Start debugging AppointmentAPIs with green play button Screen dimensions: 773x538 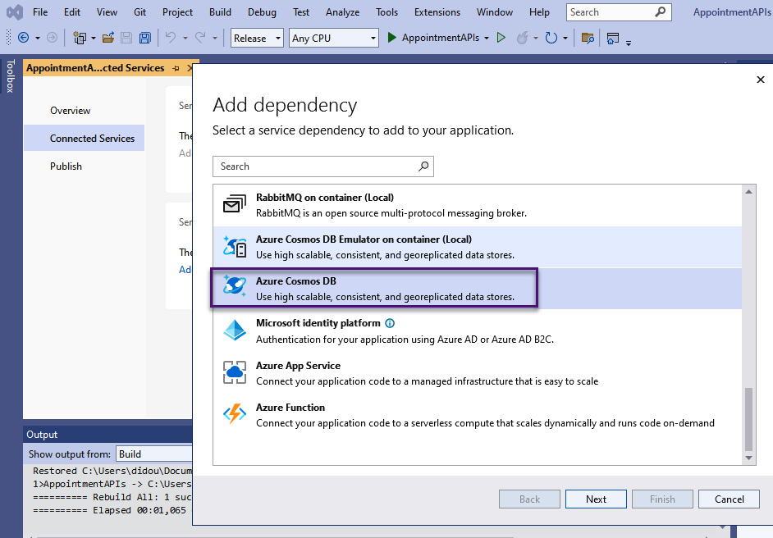[x=392, y=38]
